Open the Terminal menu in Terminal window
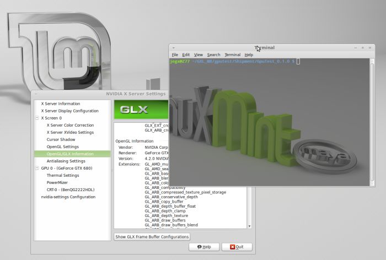 (x=232, y=55)
